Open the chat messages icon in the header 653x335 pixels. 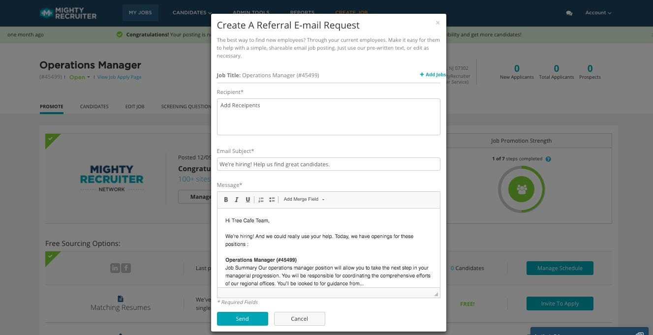tap(569, 13)
